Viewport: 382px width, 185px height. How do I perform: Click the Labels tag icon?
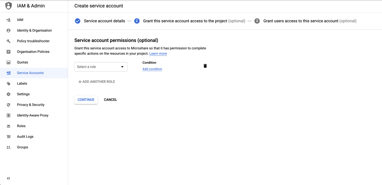click(x=8, y=84)
